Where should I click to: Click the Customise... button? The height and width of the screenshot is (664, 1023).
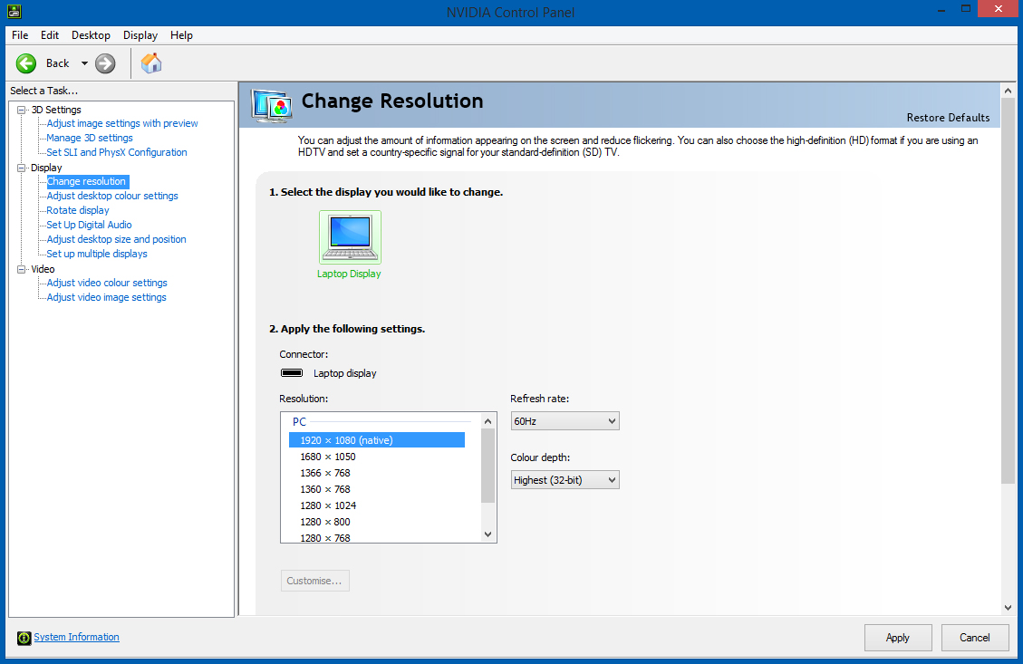pyautogui.click(x=314, y=581)
